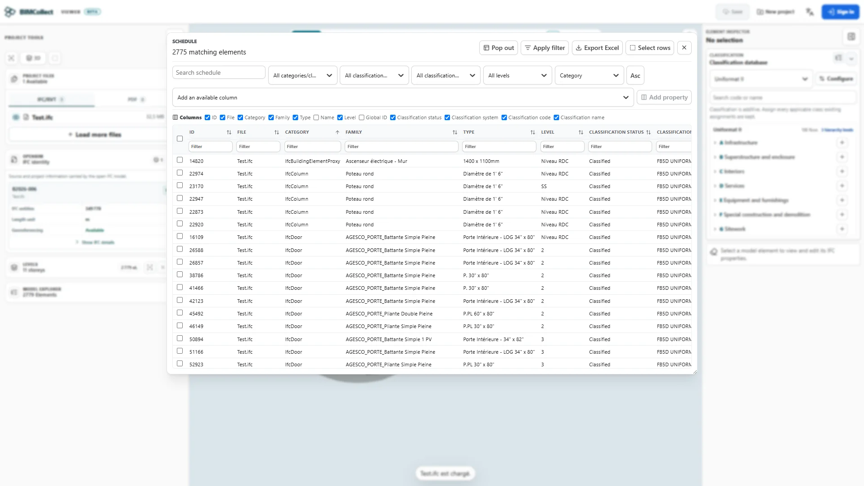The image size is (864, 486).
Task: Click the IfcBuildingElementProxy category cell
Action: point(313,161)
